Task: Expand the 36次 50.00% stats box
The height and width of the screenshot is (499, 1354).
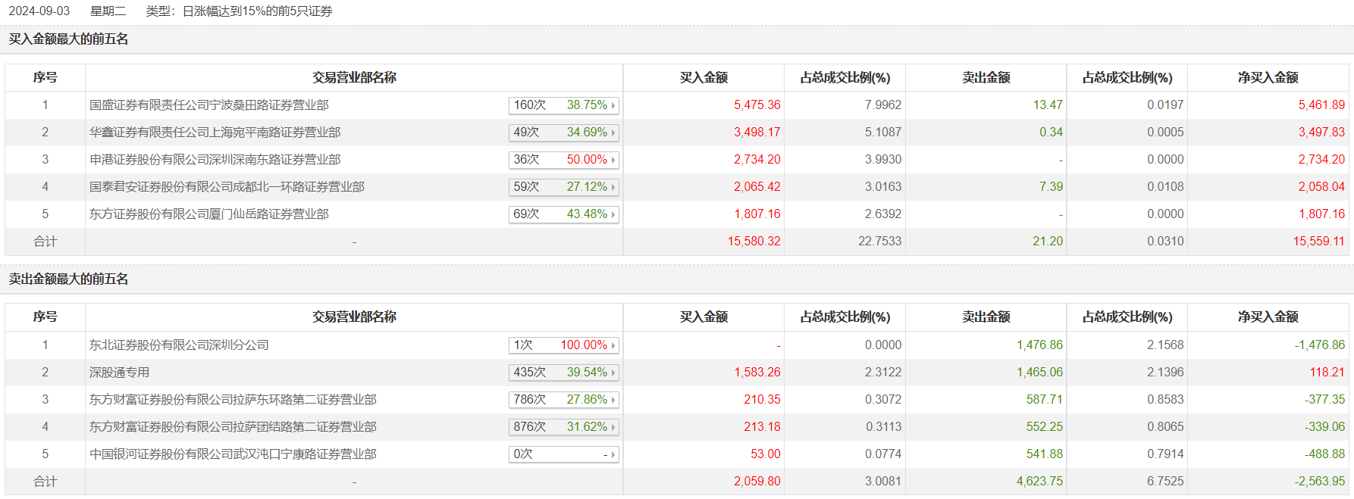Action: pyautogui.click(x=564, y=160)
